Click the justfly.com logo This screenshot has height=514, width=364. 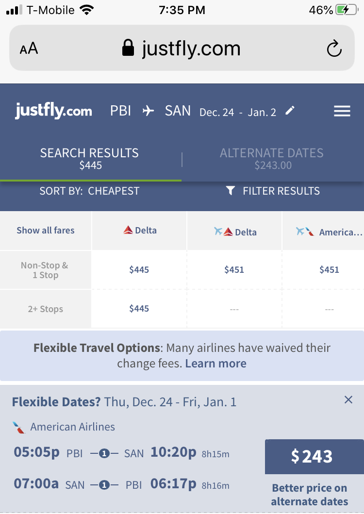pos(53,111)
